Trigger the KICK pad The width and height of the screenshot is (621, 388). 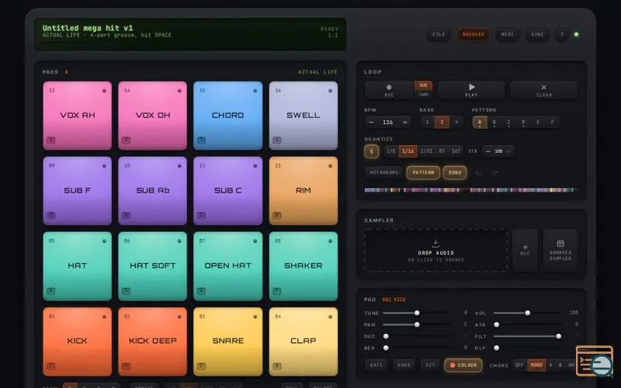pyautogui.click(x=77, y=341)
